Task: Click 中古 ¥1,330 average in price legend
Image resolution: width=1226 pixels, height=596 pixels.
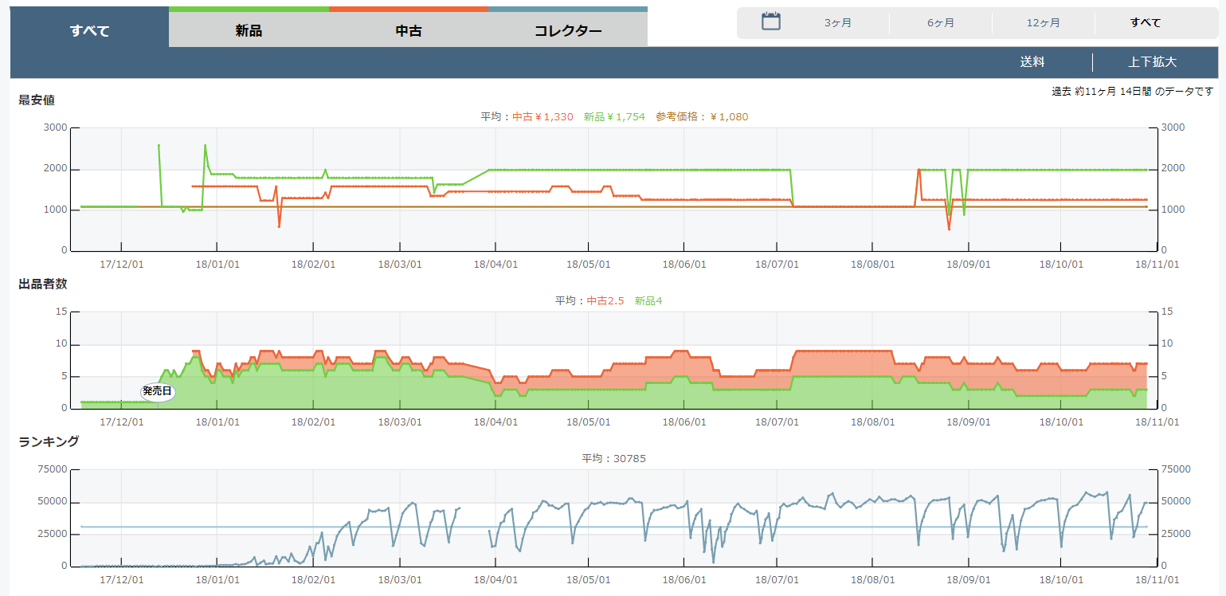Action: point(542,117)
